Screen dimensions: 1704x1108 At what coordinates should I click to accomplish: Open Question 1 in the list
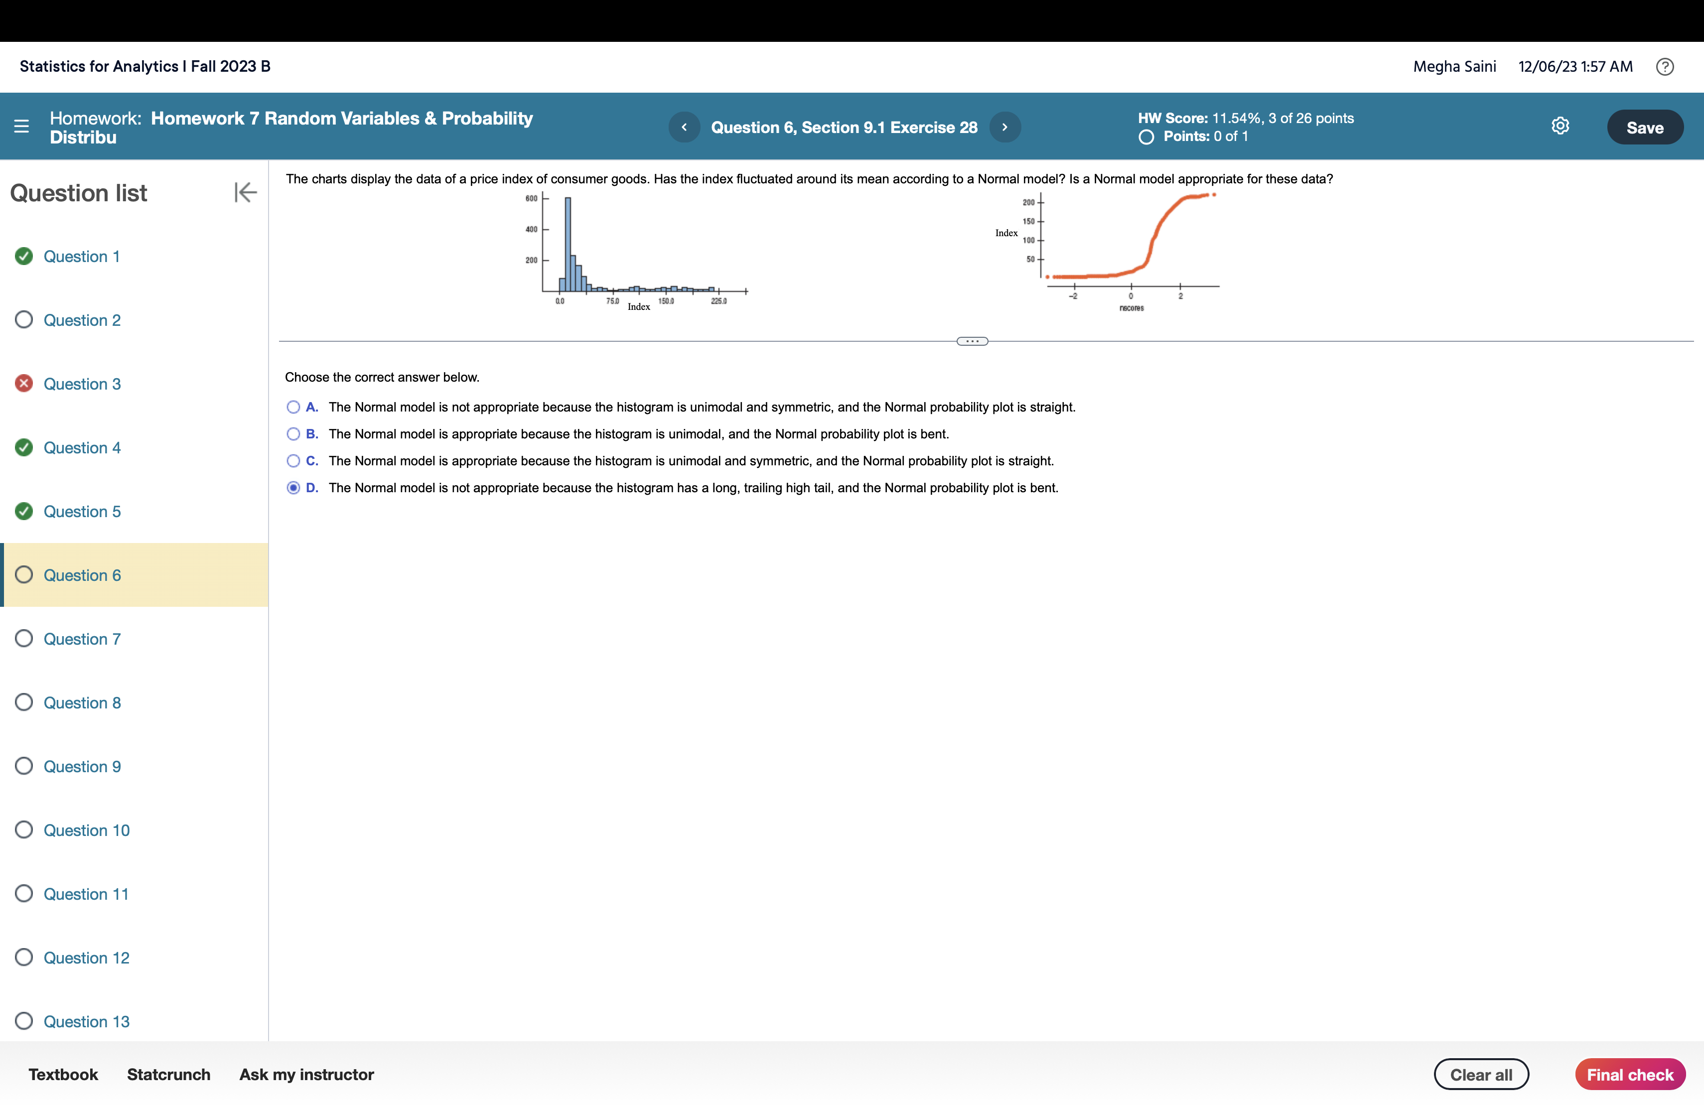[82, 256]
